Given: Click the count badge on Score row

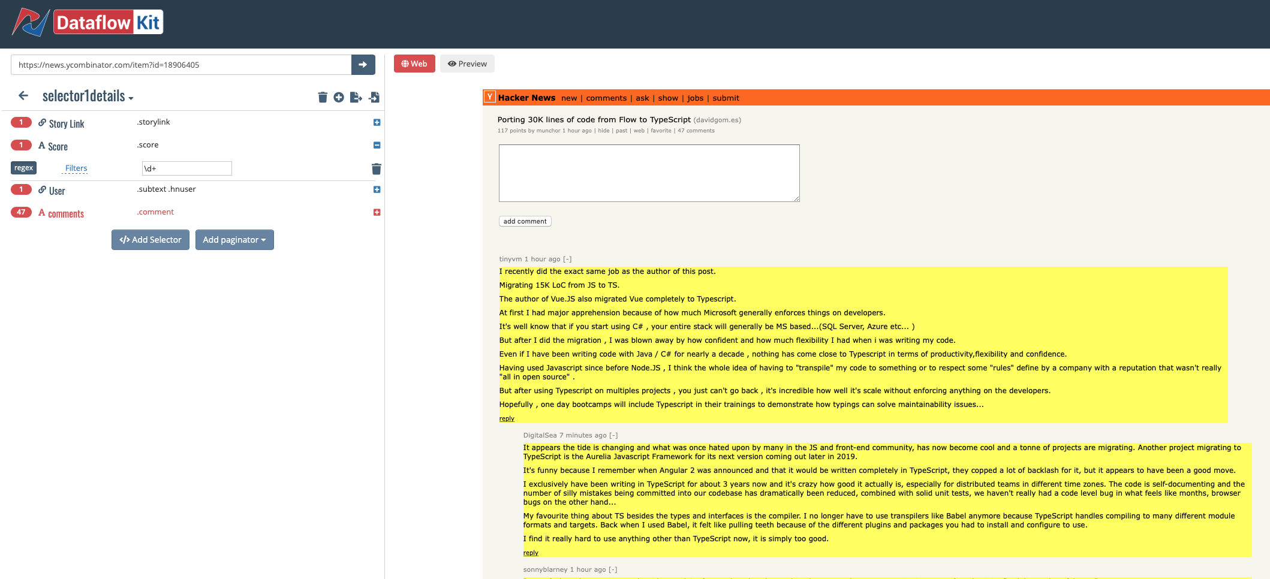Looking at the screenshot, I should point(21,145).
